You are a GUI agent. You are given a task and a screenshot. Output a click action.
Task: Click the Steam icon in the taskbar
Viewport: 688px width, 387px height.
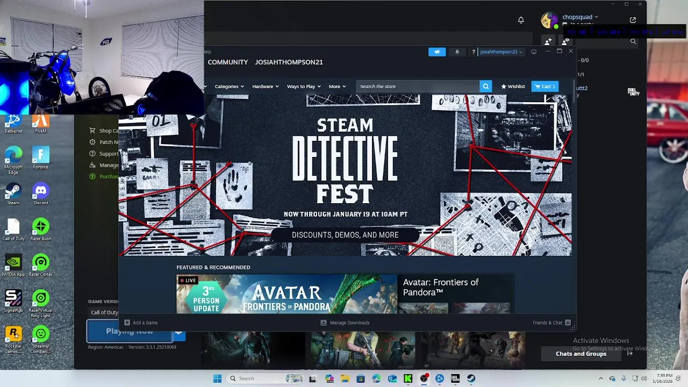(x=471, y=378)
